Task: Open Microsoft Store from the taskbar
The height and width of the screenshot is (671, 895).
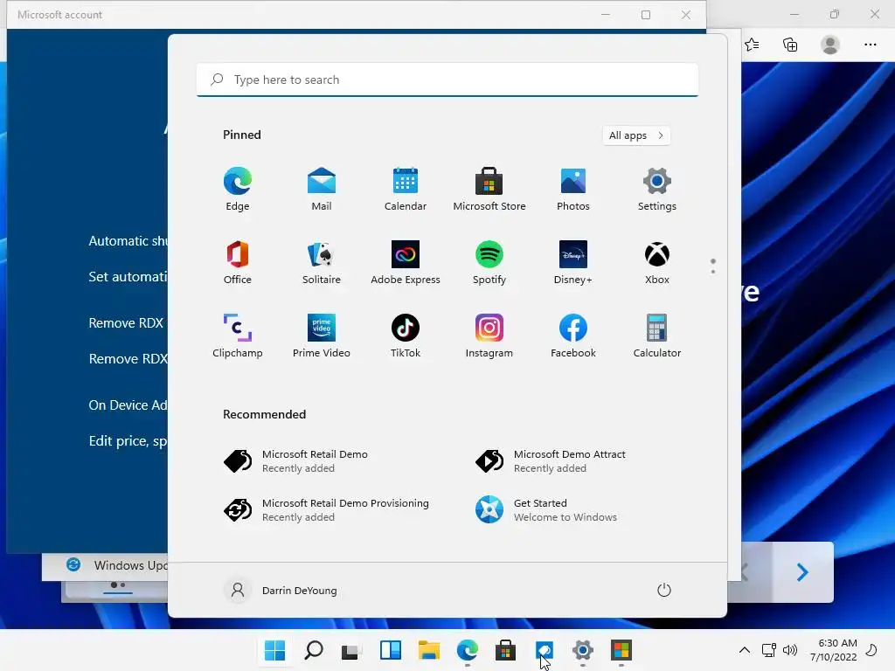Action: (506, 650)
